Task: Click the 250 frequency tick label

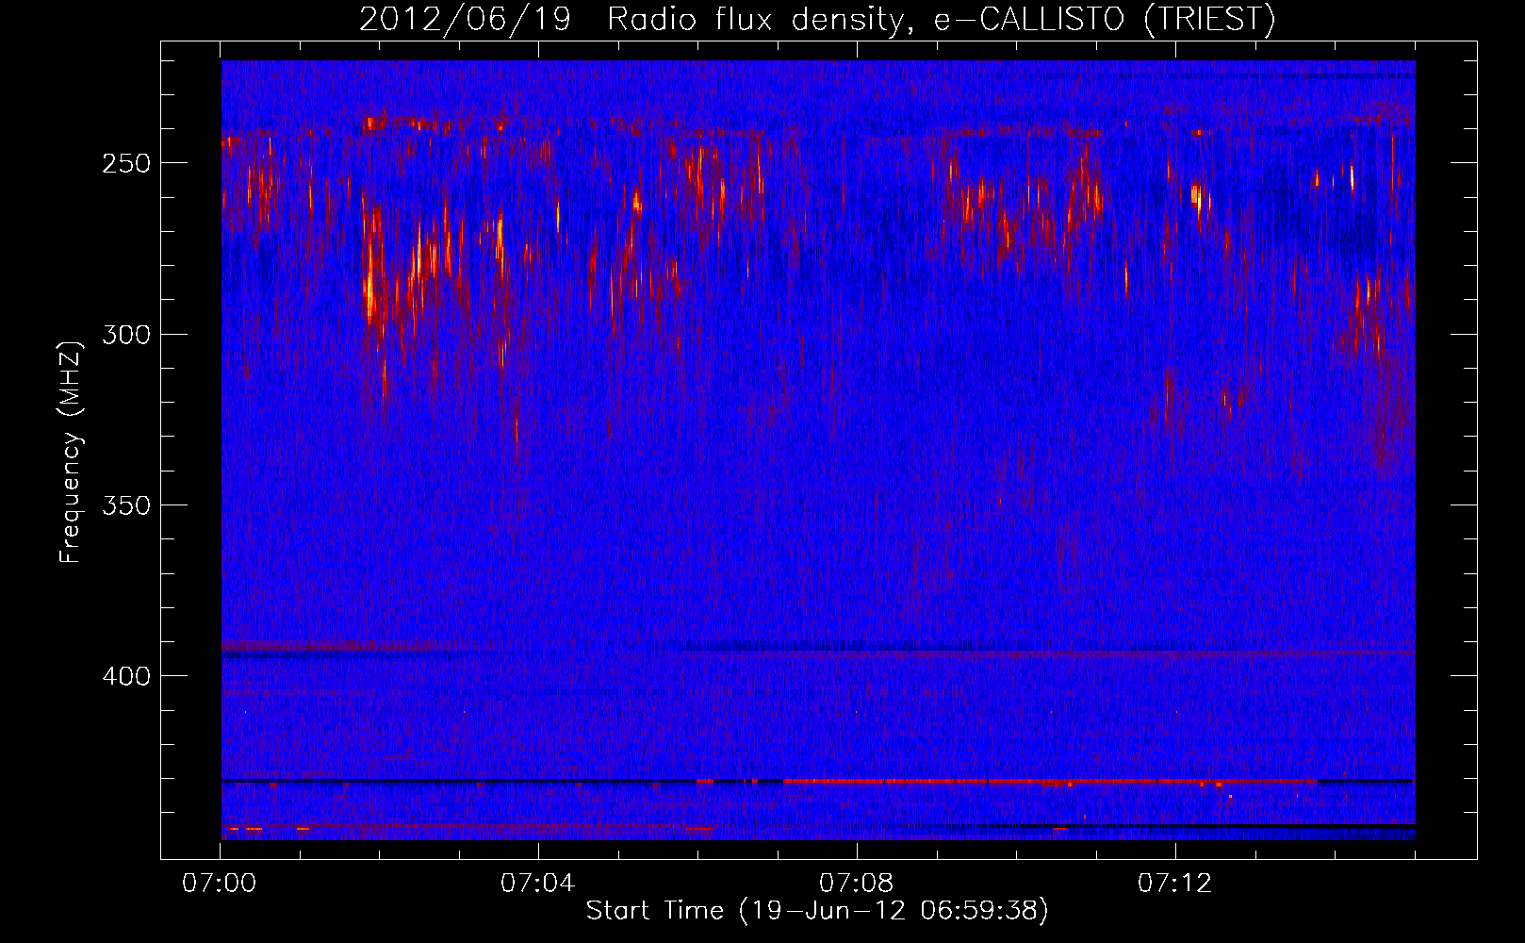Action: click(x=126, y=163)
